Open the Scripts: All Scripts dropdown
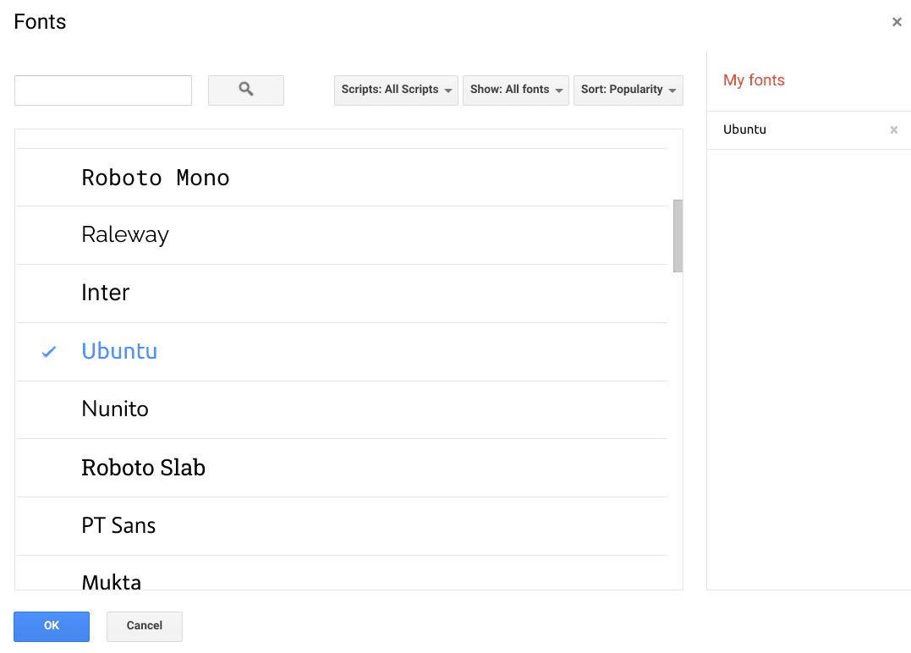This screenshot has height=653, width=911. [x=396, y=90]
